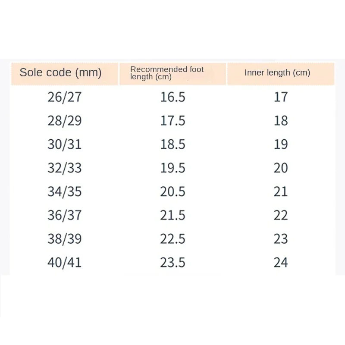The width and height of the screenshot is (345, 345).
Task: Click the 16.5 foot length value
Action: click(173, 97)
